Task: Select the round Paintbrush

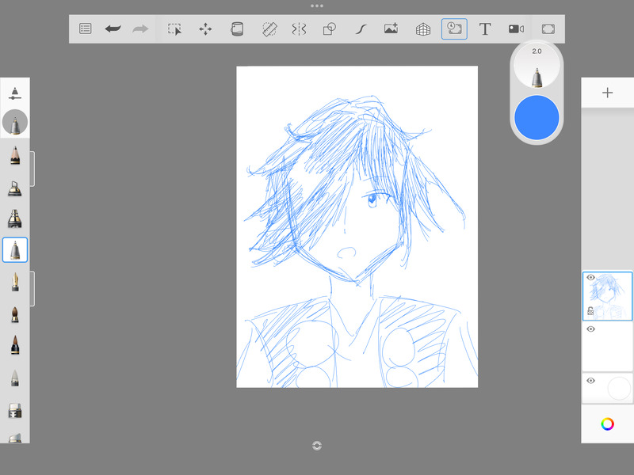Action: [x=15, y=314]
